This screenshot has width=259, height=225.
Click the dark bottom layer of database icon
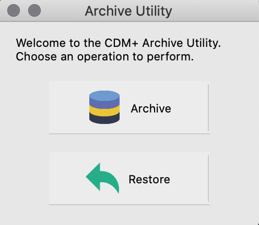pyautogui.click(x=104, y=119)
